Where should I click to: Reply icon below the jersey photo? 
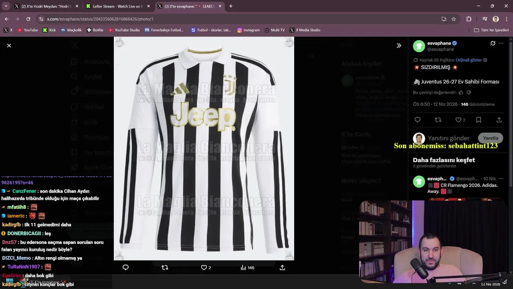click(125, 267)
